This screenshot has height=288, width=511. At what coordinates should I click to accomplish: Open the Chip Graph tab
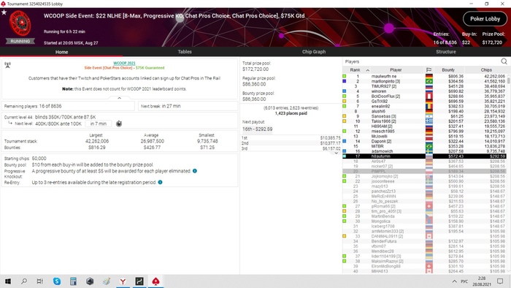pyautogui.click(x=313, y=52)
